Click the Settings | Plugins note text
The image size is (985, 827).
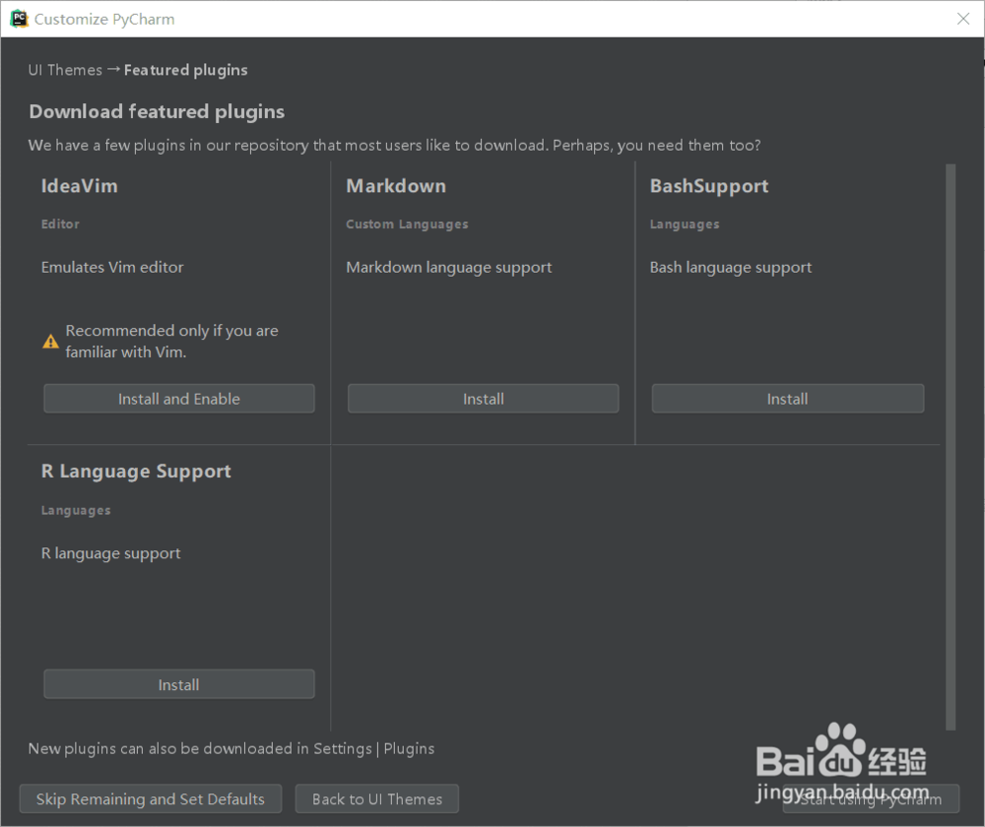tap(231, 748)
